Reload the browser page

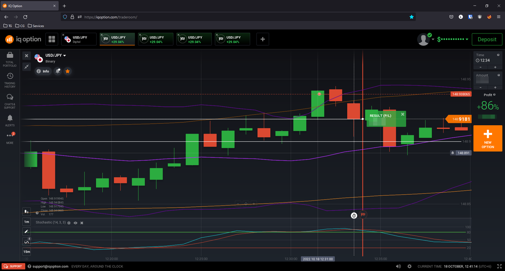coord(25,17)
